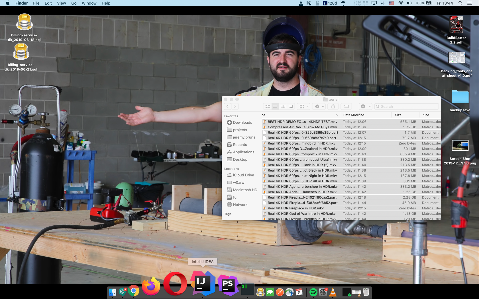
Task: Open Opera browser in the dock
Action: (x=175, y=283)
